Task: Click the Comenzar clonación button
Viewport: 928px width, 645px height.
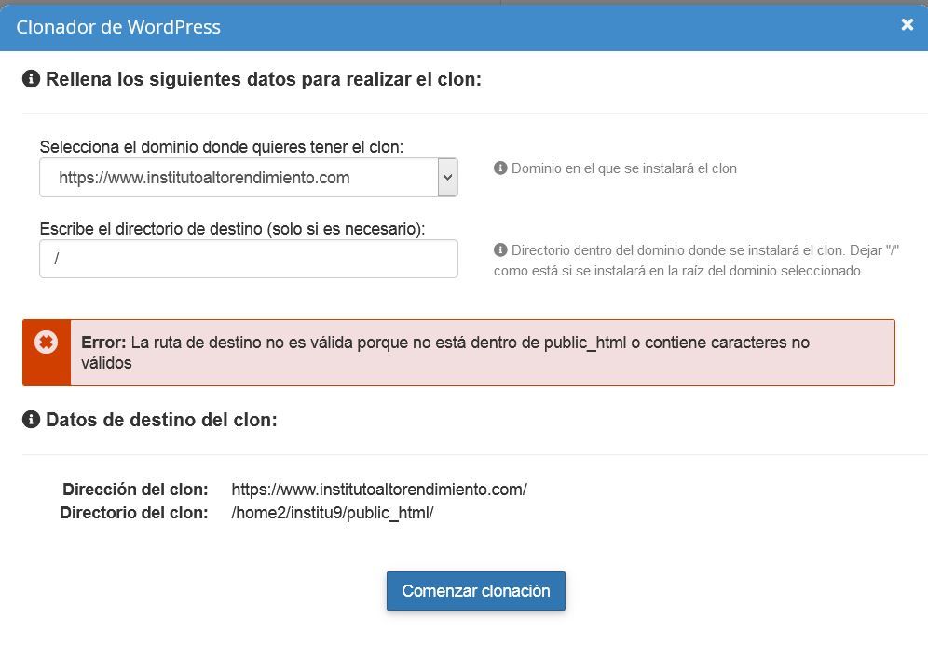Action: (x=476, y=591)
